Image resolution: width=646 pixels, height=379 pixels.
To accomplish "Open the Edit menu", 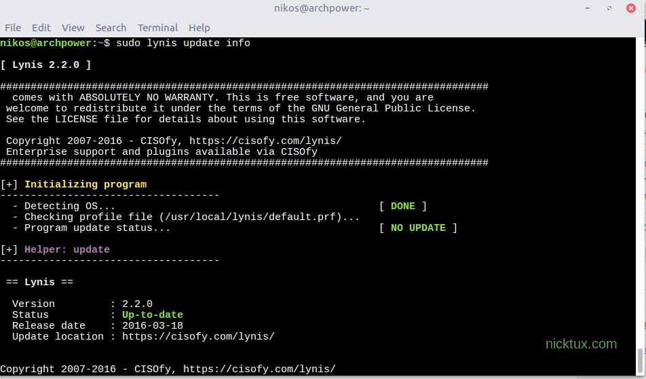I will (41, 28).
